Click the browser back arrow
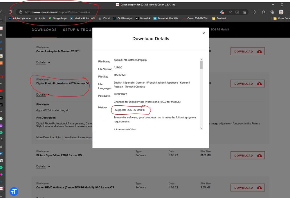 point(2,12)
